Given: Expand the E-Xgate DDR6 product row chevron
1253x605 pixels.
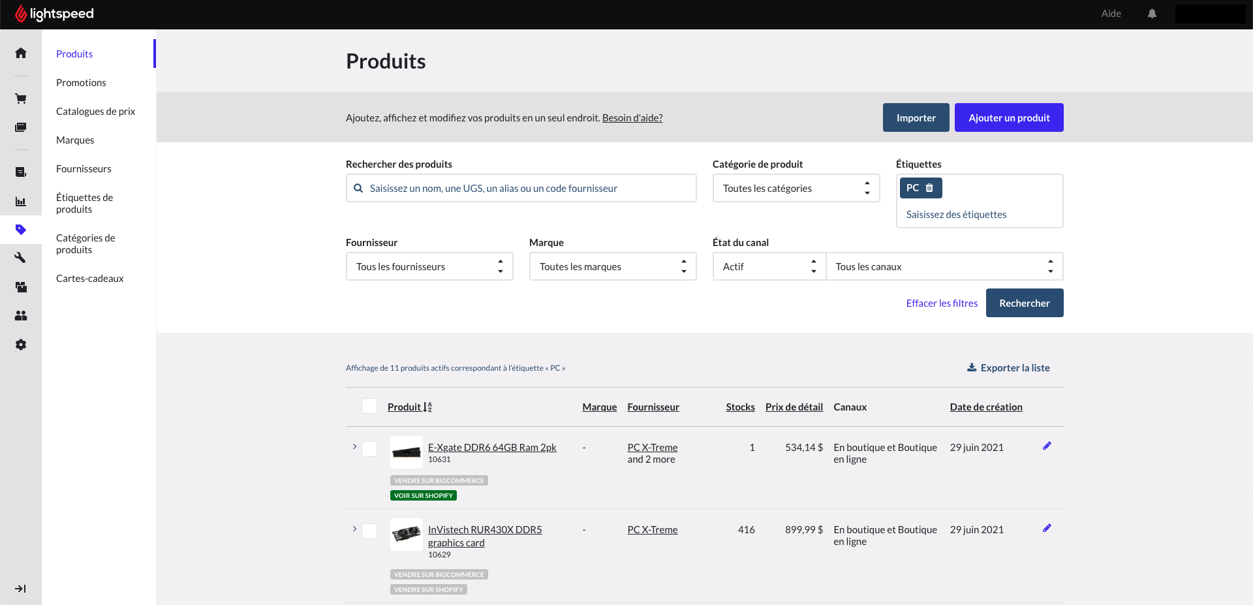Looking at the screenshot, I should (354, 448).
